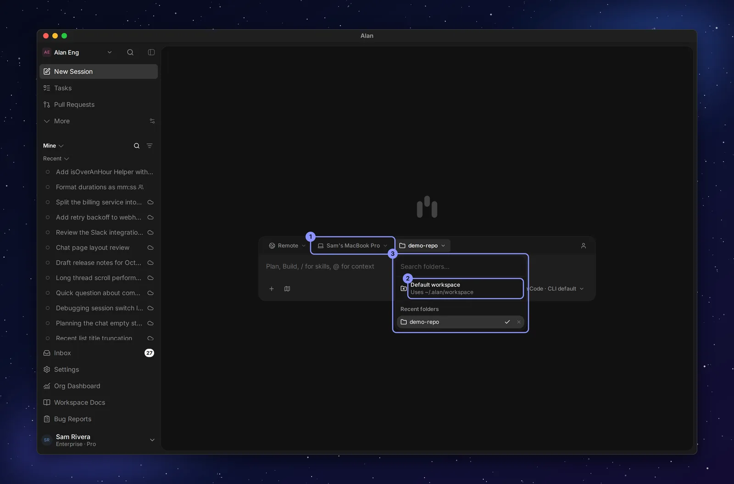The image size is (734, 484).
Task: Open the Long thread scroll perform session
Action: click(x=98, y=278)
